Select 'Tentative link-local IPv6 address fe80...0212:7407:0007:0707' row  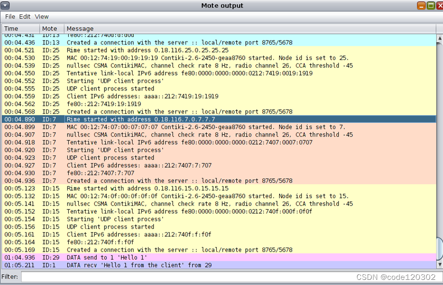click(219, 142)
